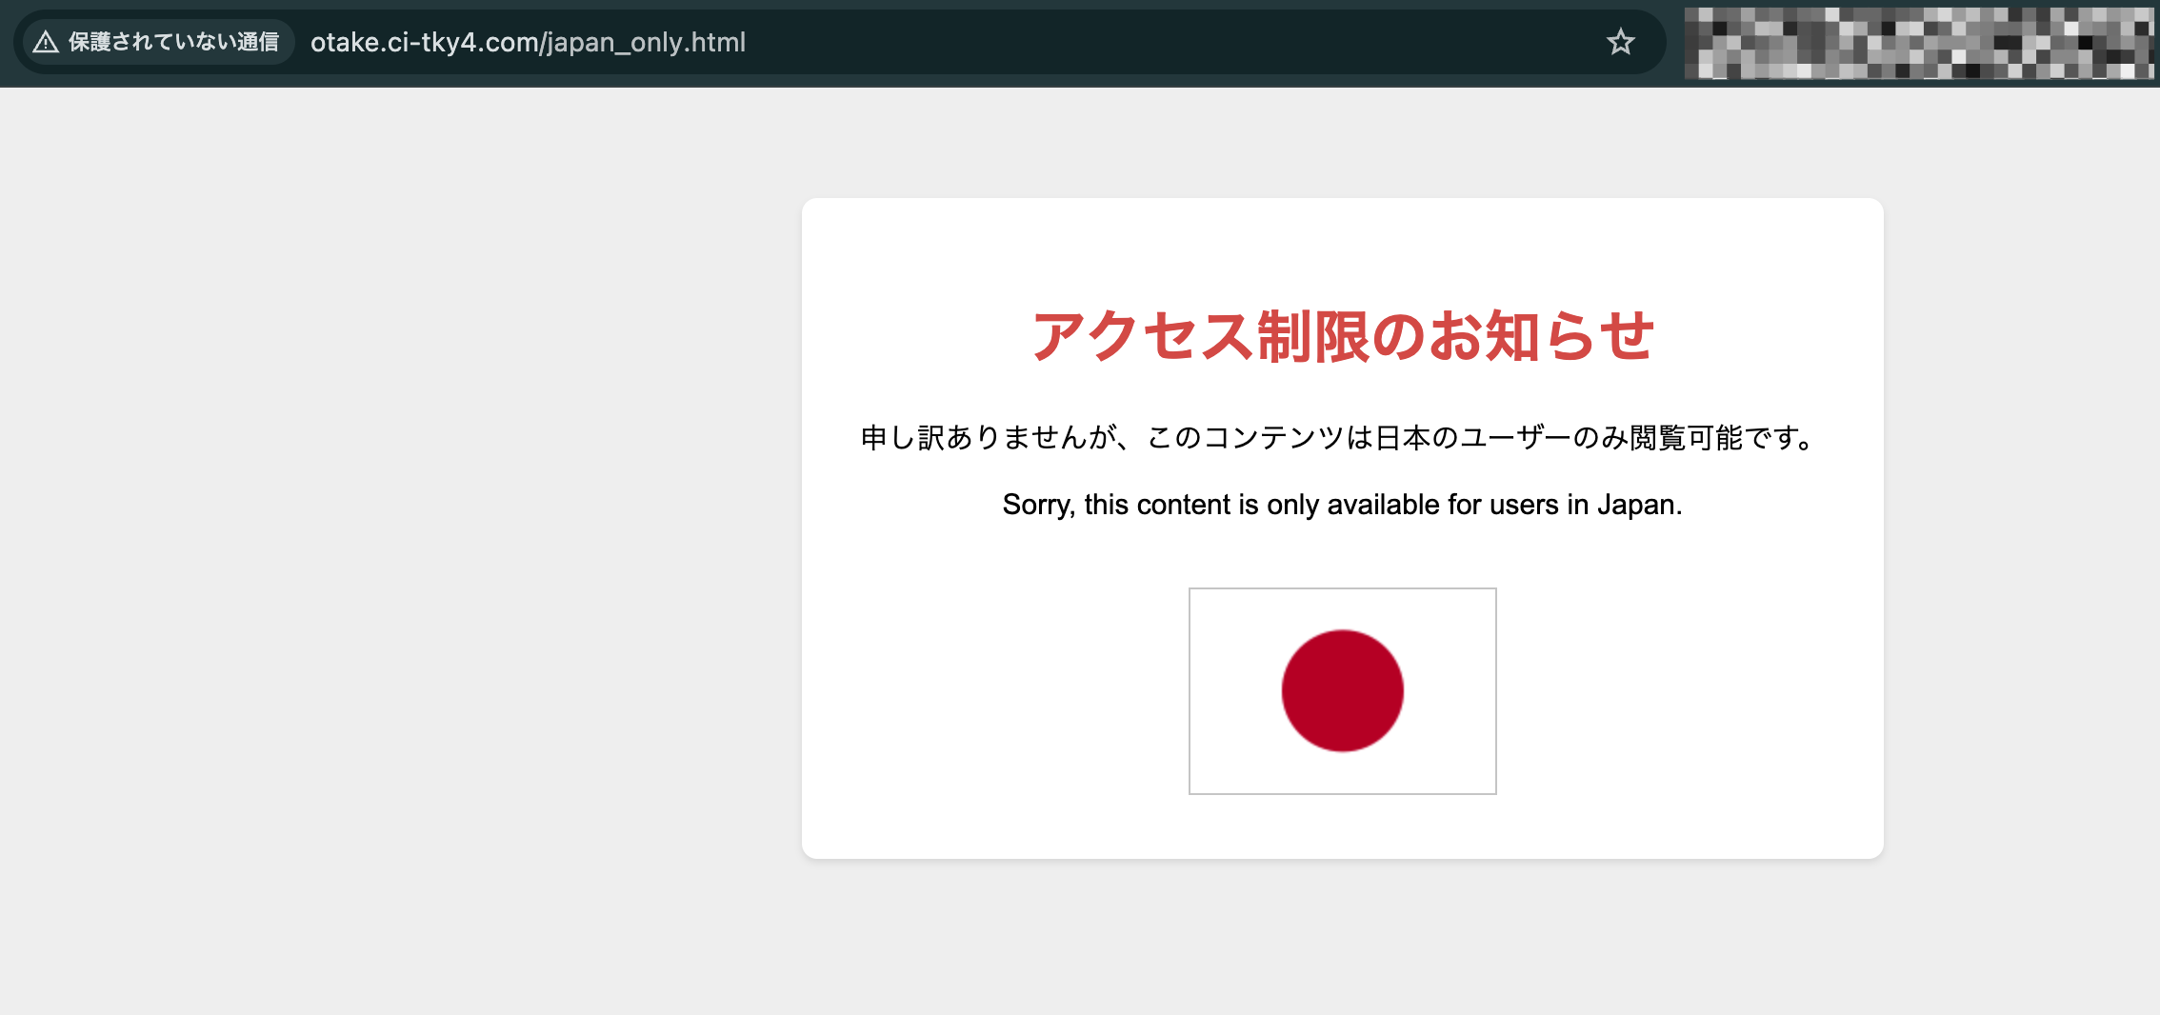Open the not-secure connection warning chip
The width and height of the screenshot is (2160, 1015).
click(158, 42)
